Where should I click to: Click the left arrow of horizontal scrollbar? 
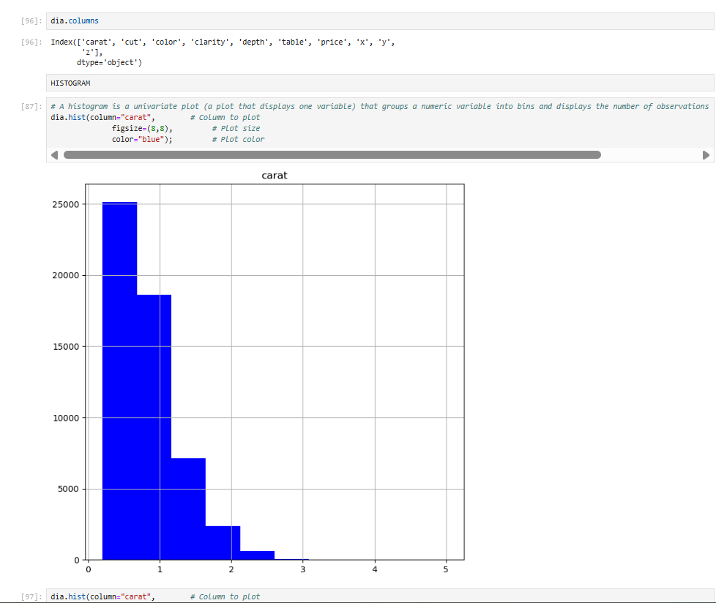pos(55,155)
